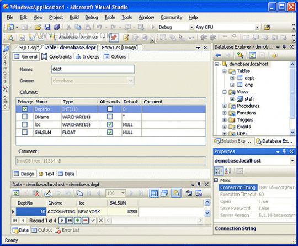Open the Build menu
This screenshot has height=246, width=298.
coord(74,18)
